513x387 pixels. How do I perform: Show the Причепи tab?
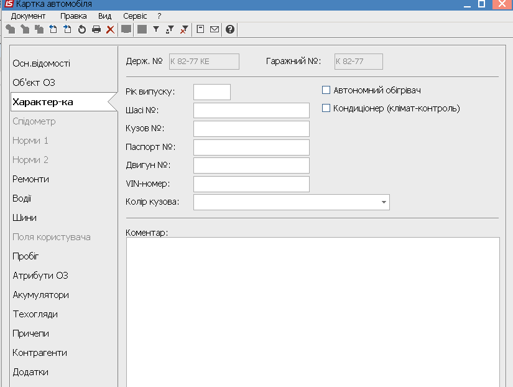(64, 333)
